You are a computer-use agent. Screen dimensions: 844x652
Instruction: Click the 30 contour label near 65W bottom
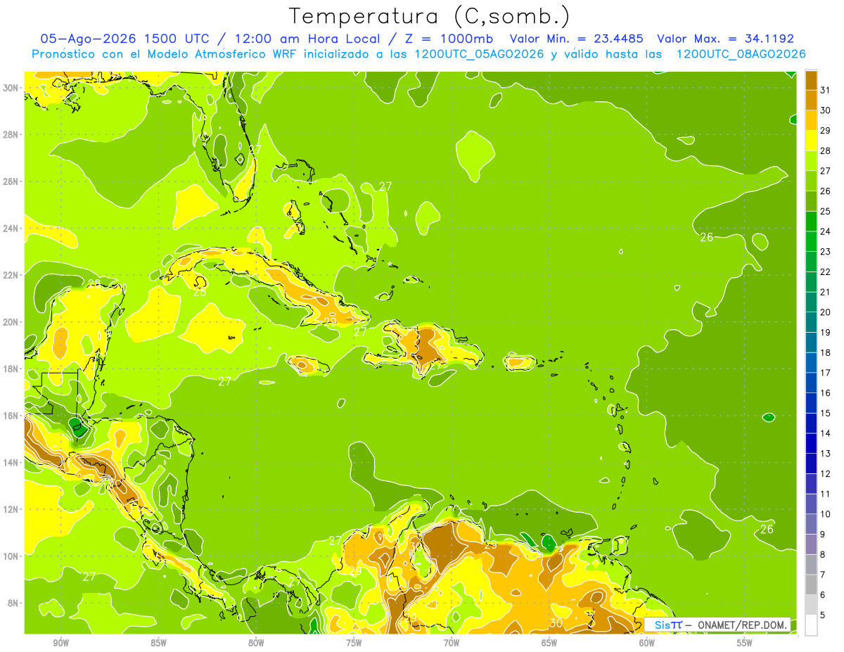pos(556,623)
